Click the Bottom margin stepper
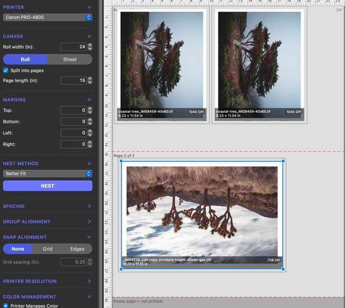Viewport: 345px width, 308px height. pyautogui.click(x=90, y=121)
